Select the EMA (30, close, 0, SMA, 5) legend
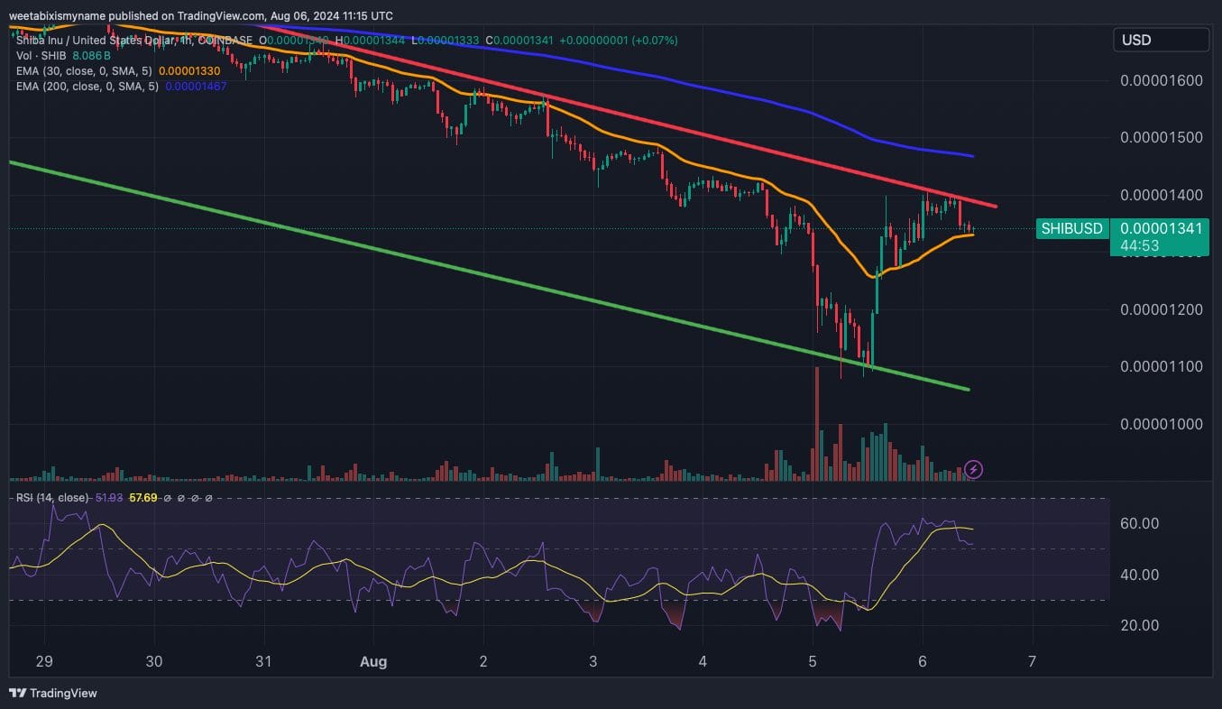This screenshot has height=709, width=1222. [x=85, y=70]
